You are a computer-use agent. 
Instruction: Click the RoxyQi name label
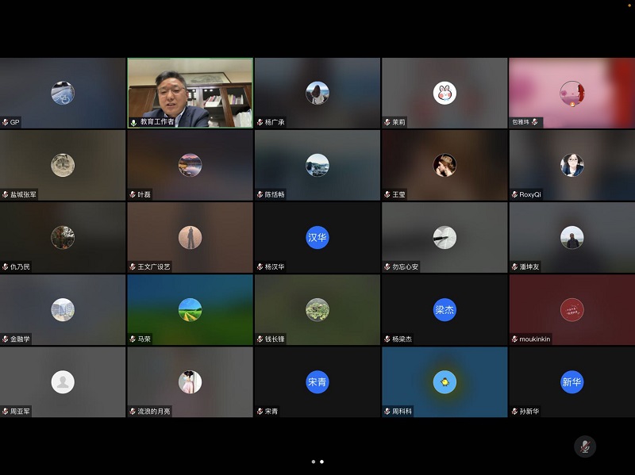coord(530,195)
